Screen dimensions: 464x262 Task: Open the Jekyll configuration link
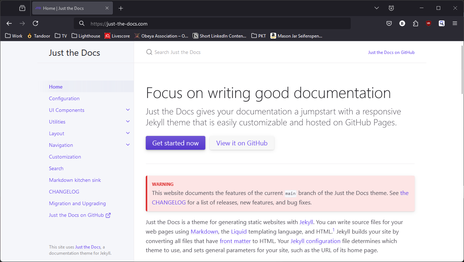(x=316, y=241)
